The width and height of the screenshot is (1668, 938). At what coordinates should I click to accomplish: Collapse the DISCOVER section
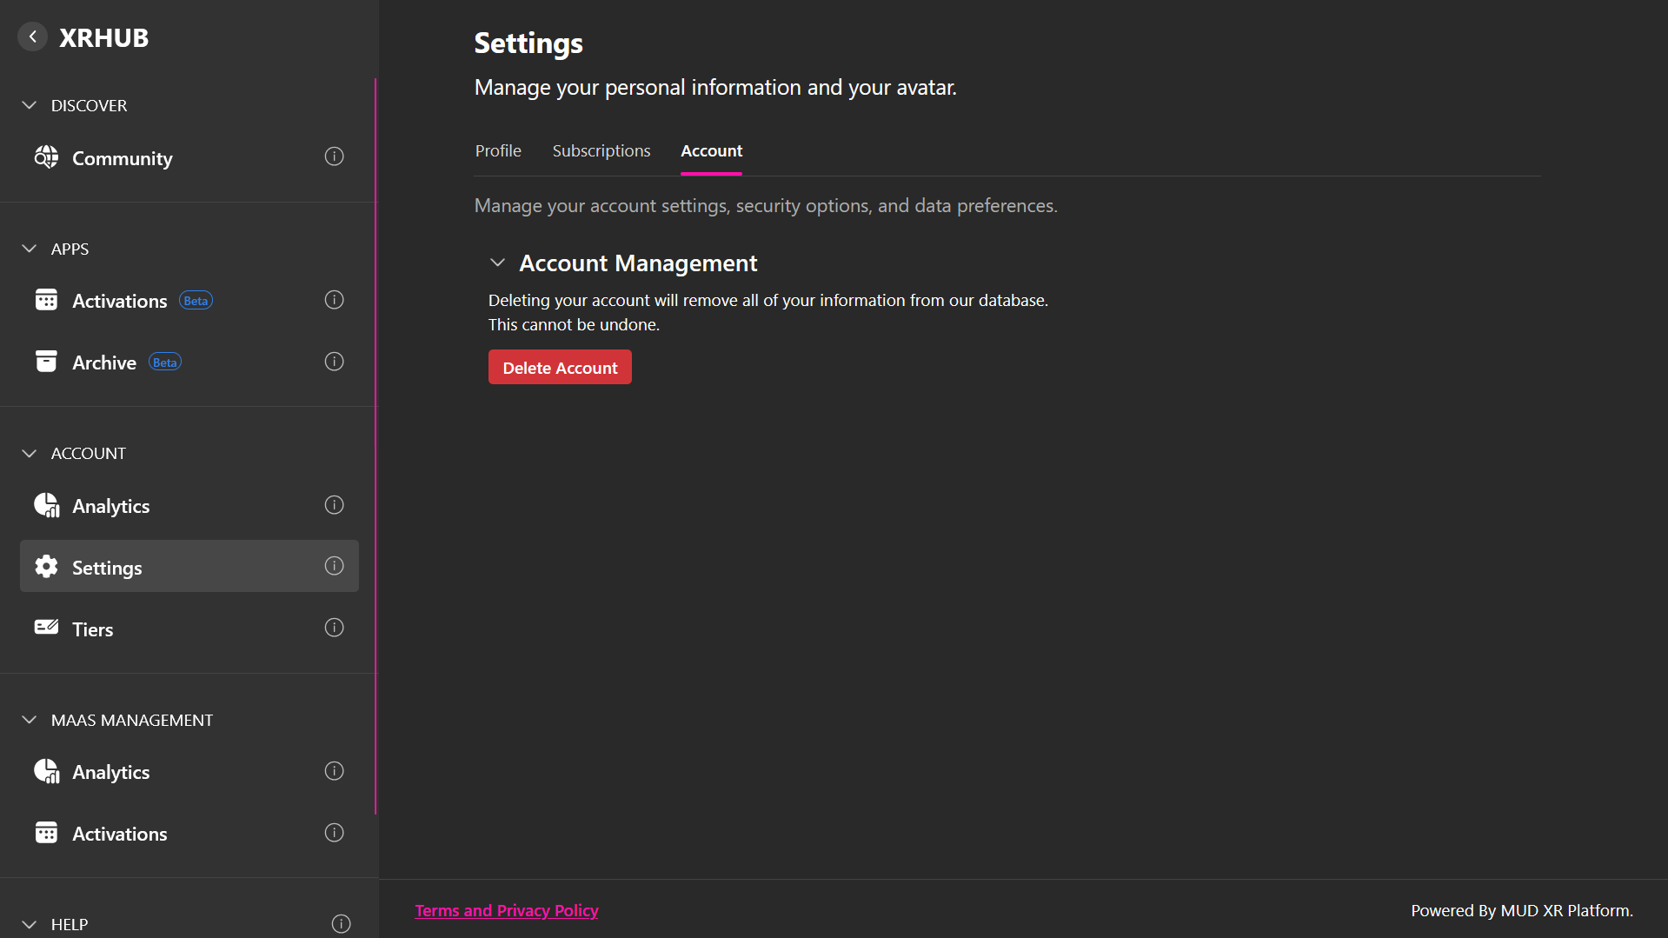[x=29, y=104]
